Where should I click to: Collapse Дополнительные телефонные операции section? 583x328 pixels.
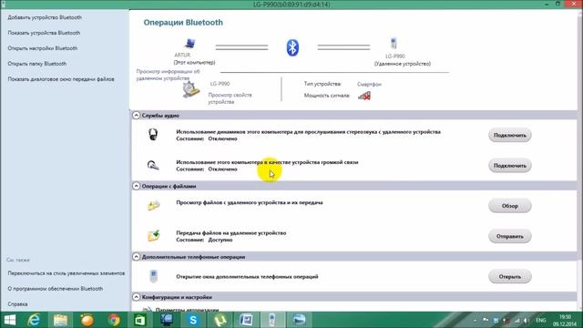(x=136, y=257)
